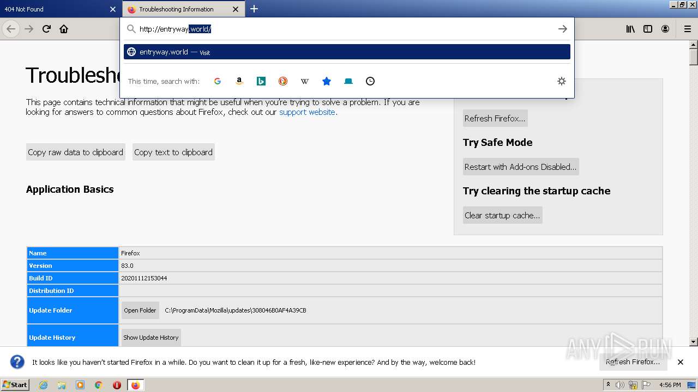Launch Chrome from the taskbar
The width and height of the screenshot is (698, 392).
[x=99, y=385]
